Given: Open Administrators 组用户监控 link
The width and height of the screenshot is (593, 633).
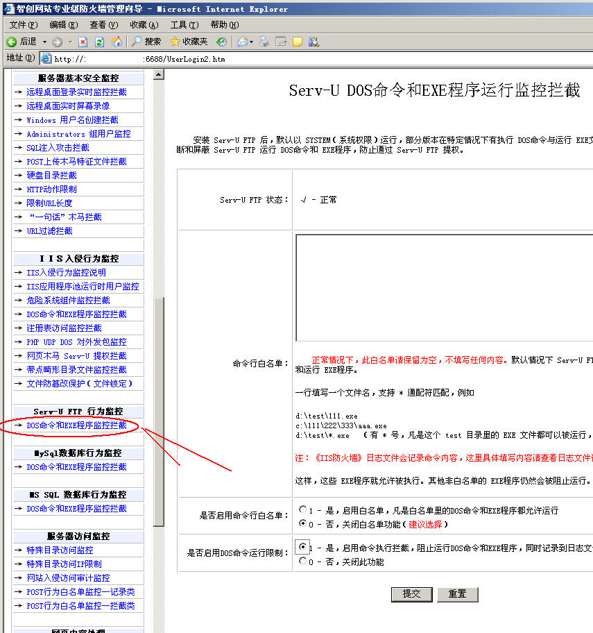Looking at the screenshot, I should pyautogui.click(x=78, y=134).
